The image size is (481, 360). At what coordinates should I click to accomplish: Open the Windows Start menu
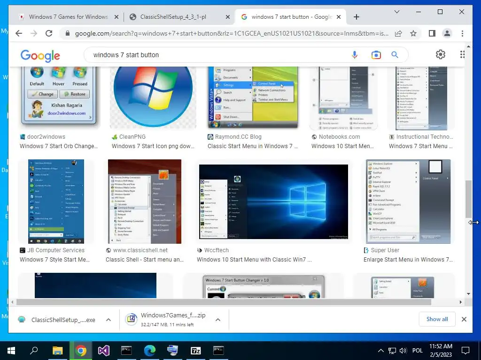tap(11, 351)
